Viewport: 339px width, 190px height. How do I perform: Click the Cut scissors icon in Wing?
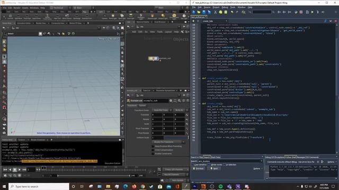pyautogui.click(x=215, y=12)
